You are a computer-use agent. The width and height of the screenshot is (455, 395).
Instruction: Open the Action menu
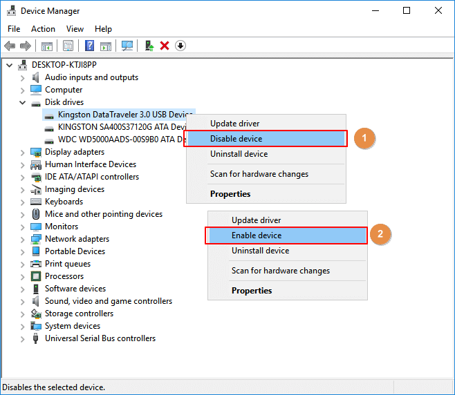(43, 29)
